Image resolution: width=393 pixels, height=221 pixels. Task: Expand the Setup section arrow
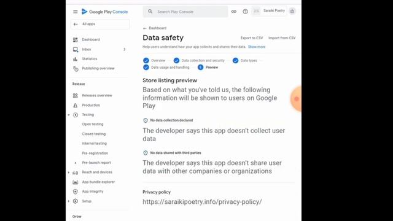tap(69, 201)
